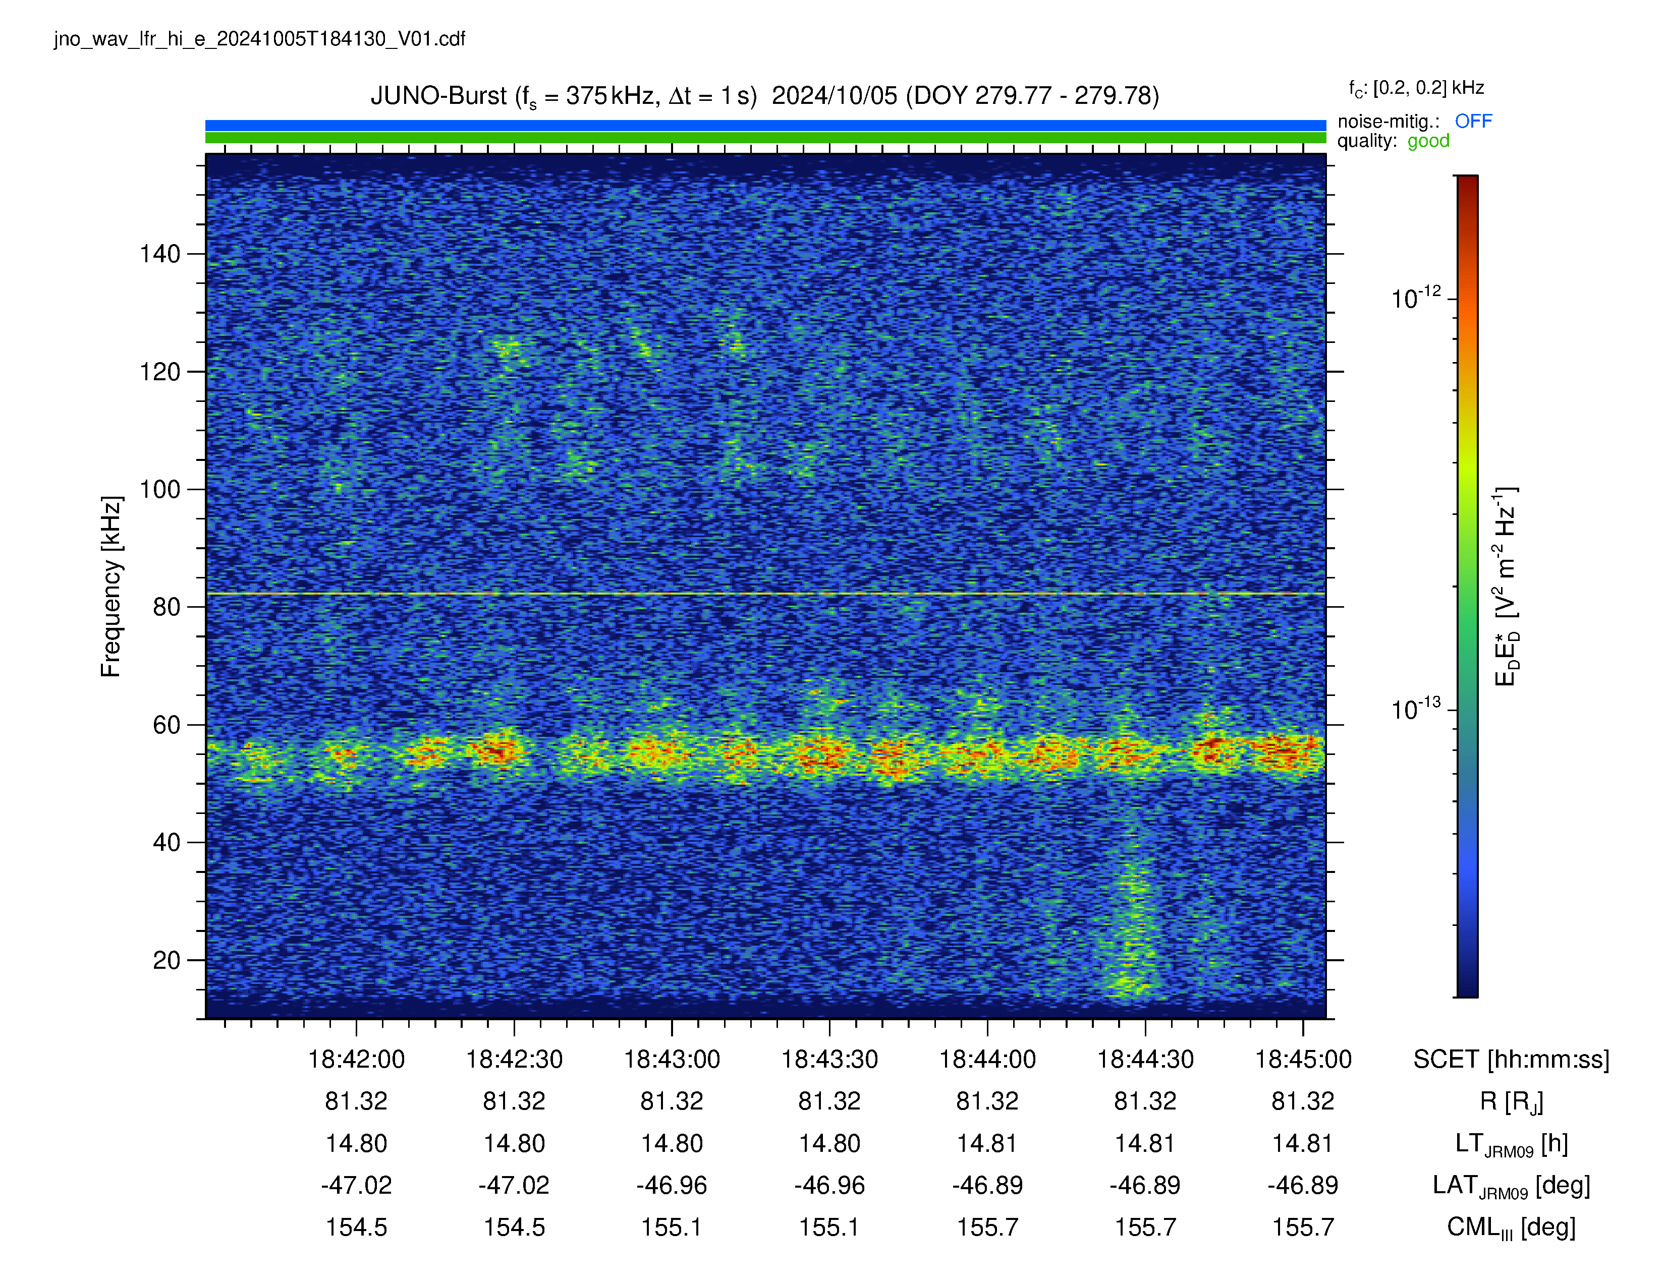Click the SCET [hh:mm:ss] axis label
Image resolution: width=1665 pixels, height=1286 pixels.
tap(1511, 1060)
